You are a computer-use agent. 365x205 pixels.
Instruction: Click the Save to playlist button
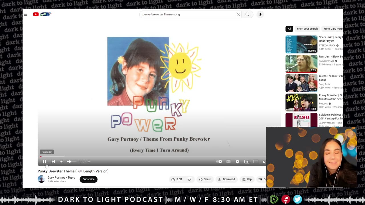coord(262,179)
